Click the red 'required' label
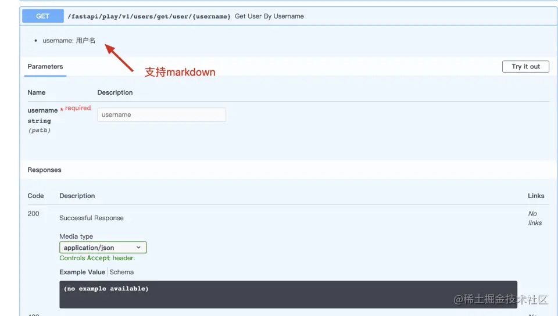The image size is (558, 316). click(78, 107)
